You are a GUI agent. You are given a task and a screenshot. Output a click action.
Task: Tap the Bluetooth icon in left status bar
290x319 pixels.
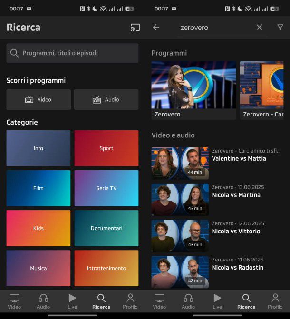89,9
